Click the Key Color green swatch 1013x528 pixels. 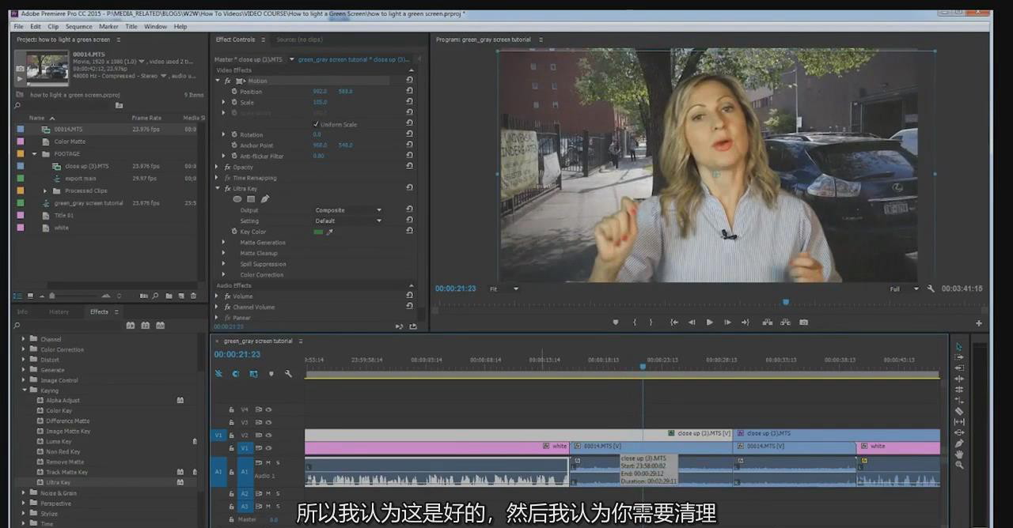click(318, 232)
